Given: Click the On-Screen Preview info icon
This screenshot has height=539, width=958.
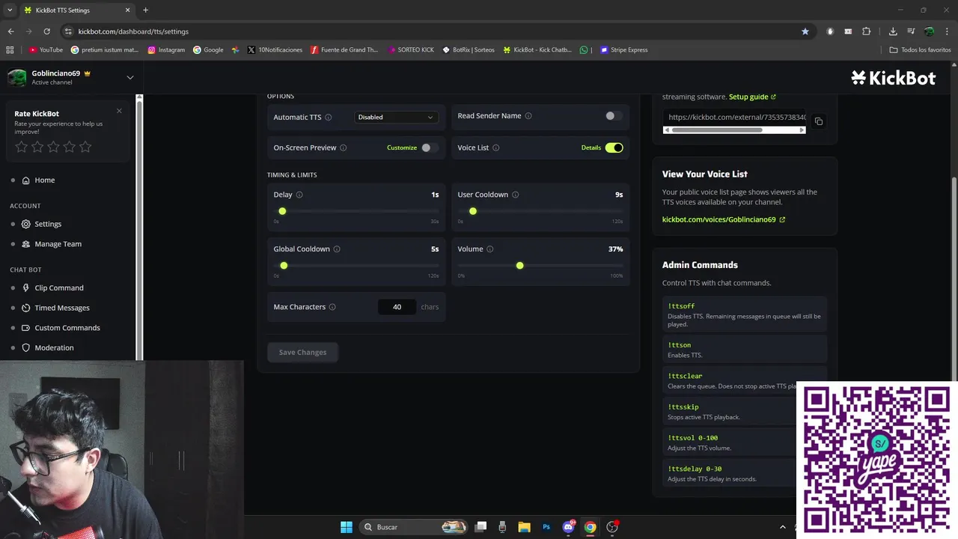Looking at the screenshot, I should [x=344, y=147].
